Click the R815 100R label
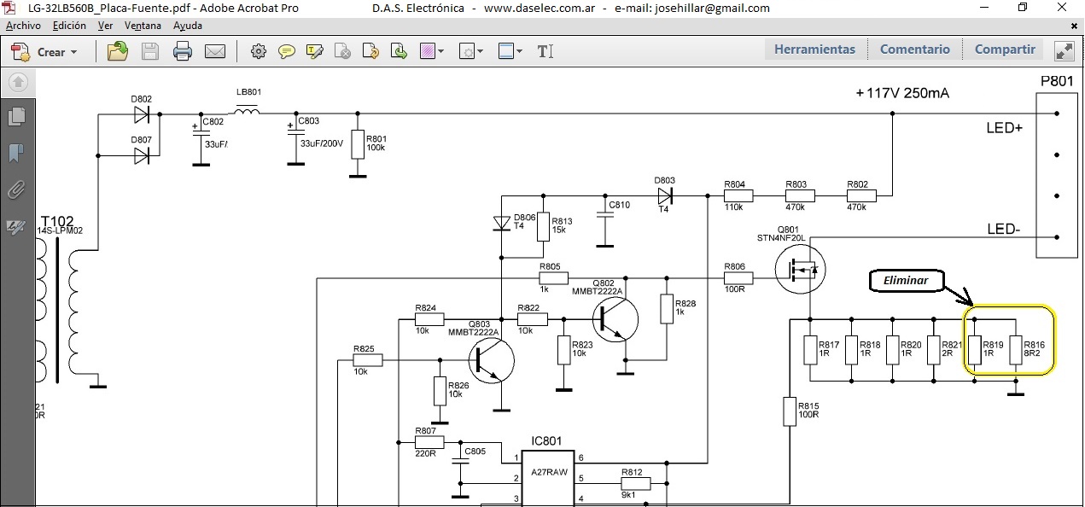Image resolution: width=1085 pixels, height=507 pixels. [x=808, y=410]
